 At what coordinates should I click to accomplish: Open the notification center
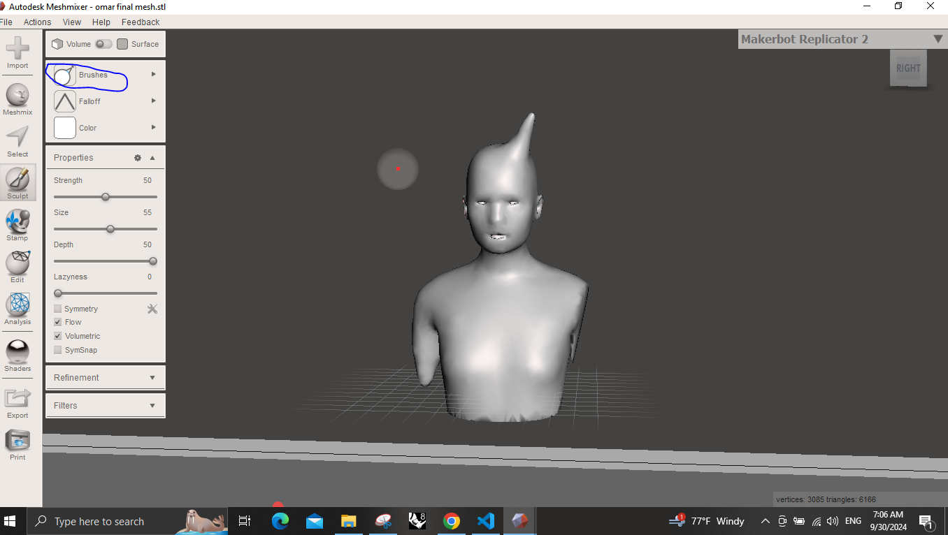[x=926, y=522]
